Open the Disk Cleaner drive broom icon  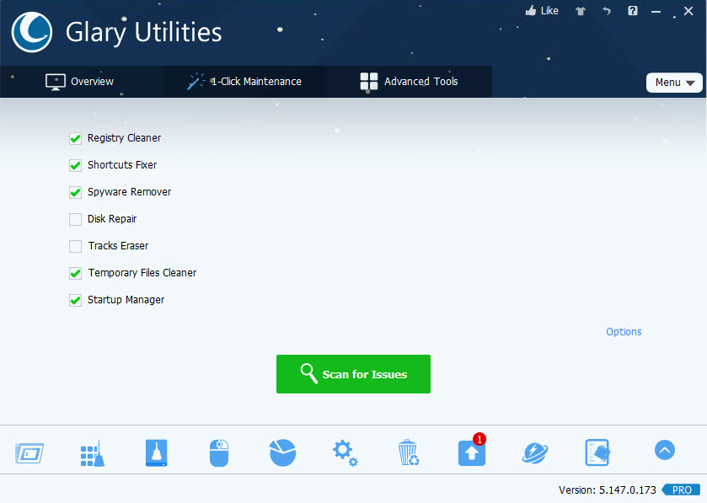(x=157, y=453)
